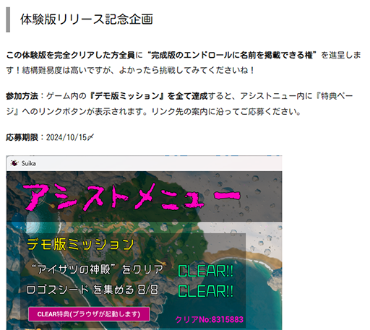This screenshot has height=330, width=370.
Task: Click the bold この体験版を完全クリアした方全員 text
Action: click(x=71, y=55)
